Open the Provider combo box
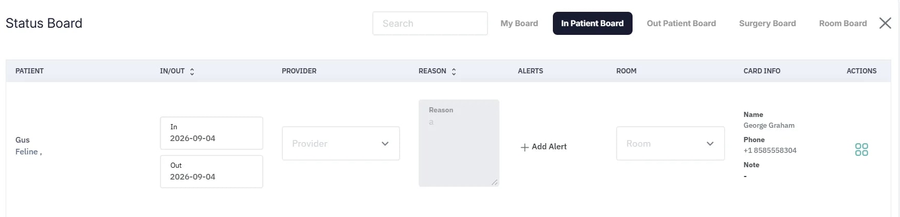This screenshot has width=900, height=217. tap(341, 144)
